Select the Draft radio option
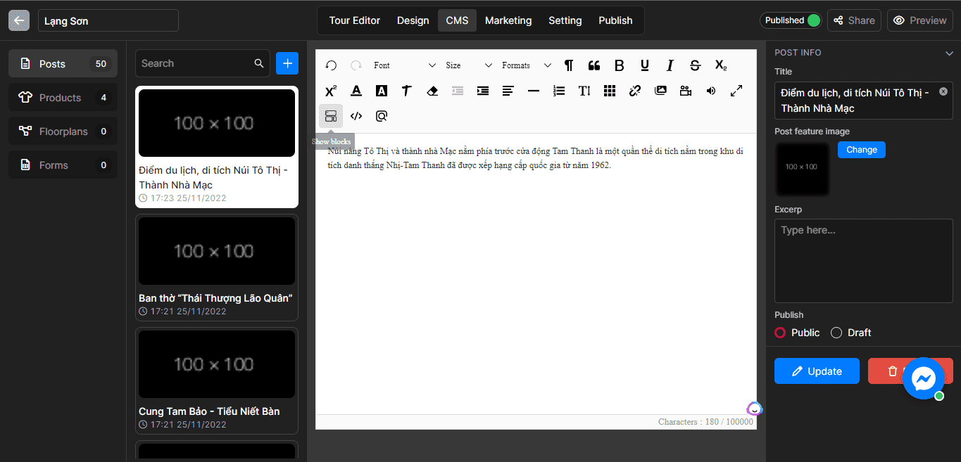This screenshot has width=961, height=462. coord(836,333)
